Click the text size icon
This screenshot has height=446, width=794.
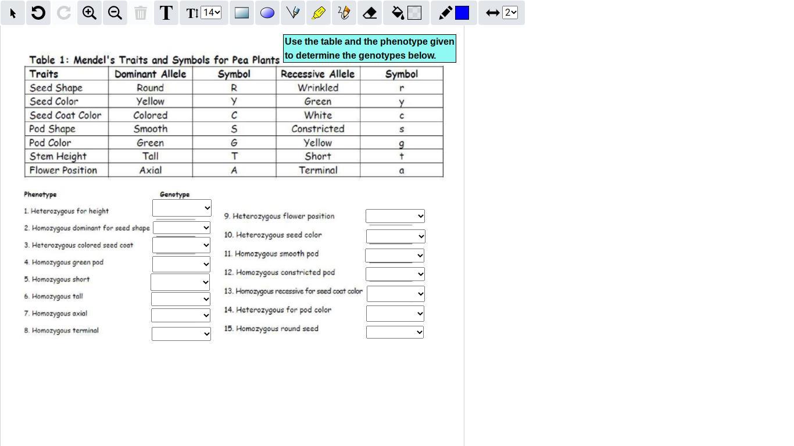tap(192, 13)
